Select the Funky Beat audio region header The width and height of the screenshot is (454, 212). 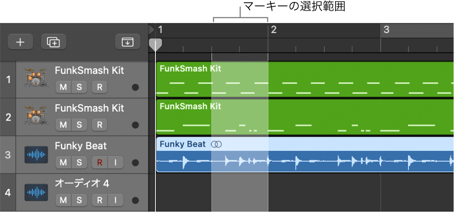tap(305, 144)
